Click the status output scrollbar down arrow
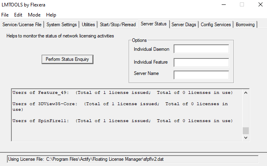The image size is (267, 166). pos(246,137)
